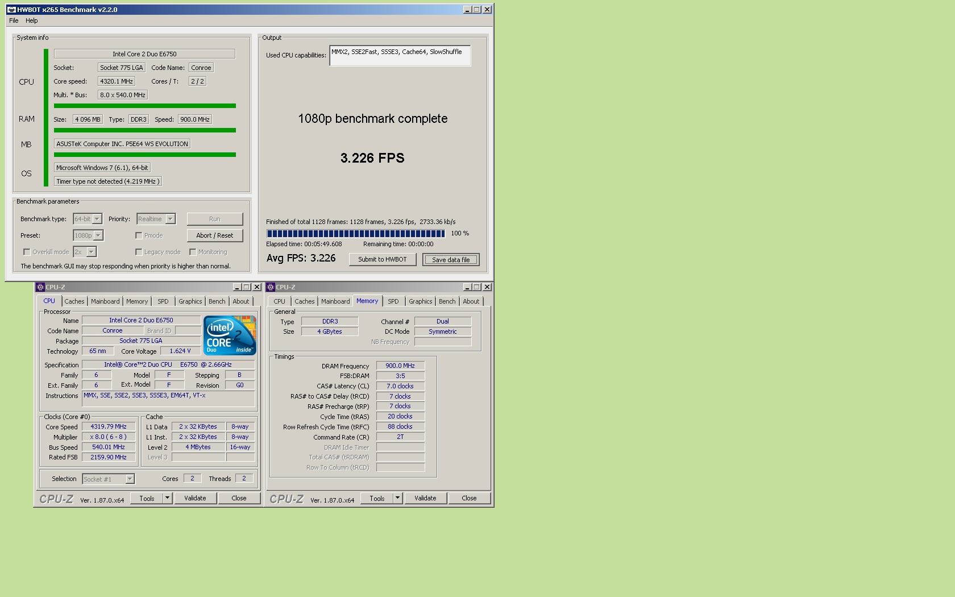955x597 pixels.
Task: Switch to CPU tab in right CPU-Z
Action: click(x=279, y=301)
